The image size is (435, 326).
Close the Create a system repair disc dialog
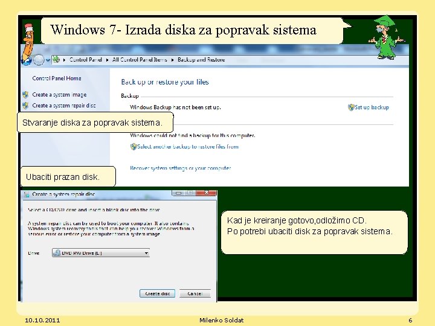[x=206, y=193]
